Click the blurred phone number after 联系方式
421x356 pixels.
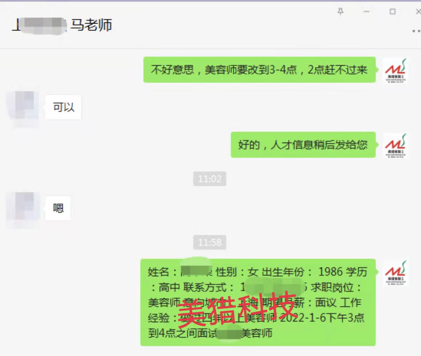click(x=274, y=287)
